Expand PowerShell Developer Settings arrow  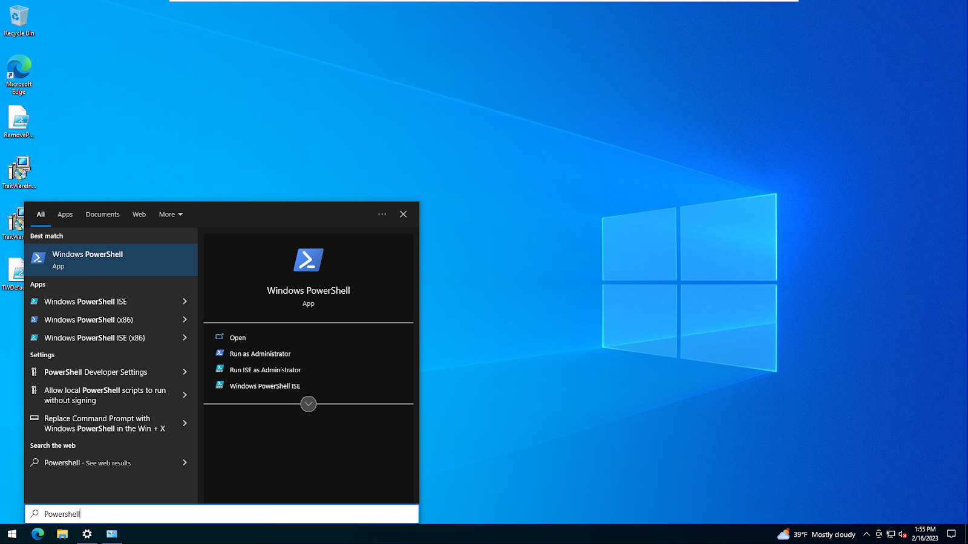185,372
